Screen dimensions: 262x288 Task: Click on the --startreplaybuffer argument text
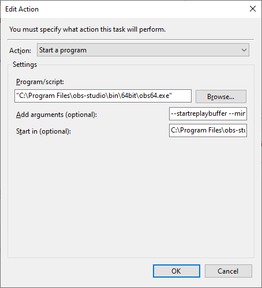pyautogui.click(x=199, y=113)
